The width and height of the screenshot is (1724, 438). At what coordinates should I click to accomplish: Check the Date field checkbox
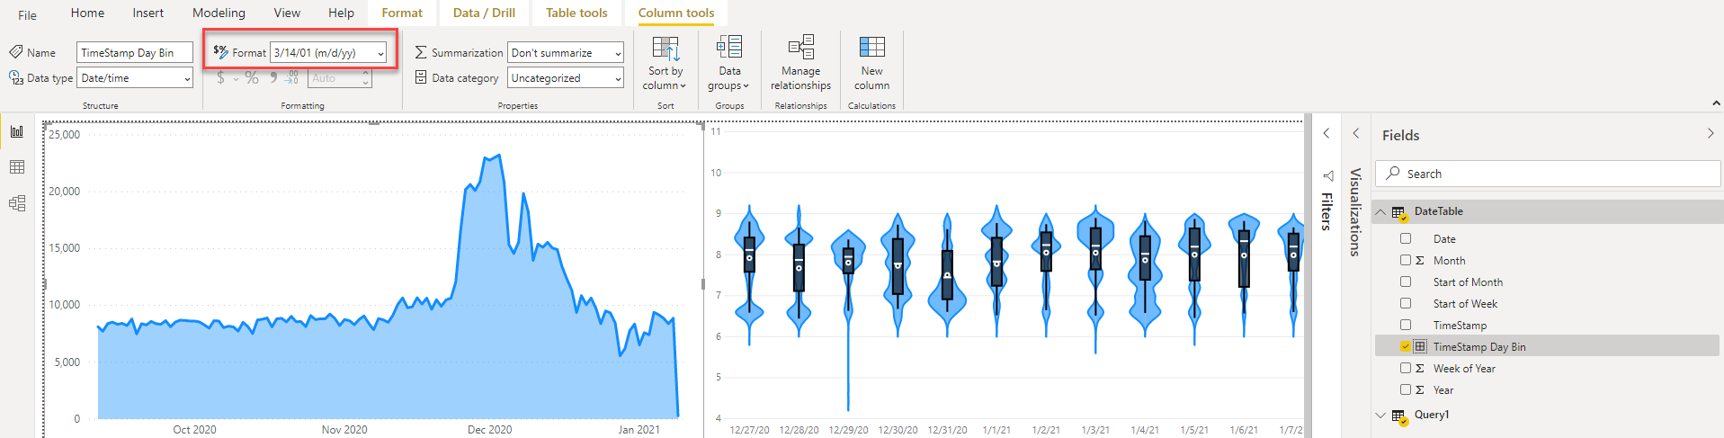pyautogui.click(x=1406, y=238)
